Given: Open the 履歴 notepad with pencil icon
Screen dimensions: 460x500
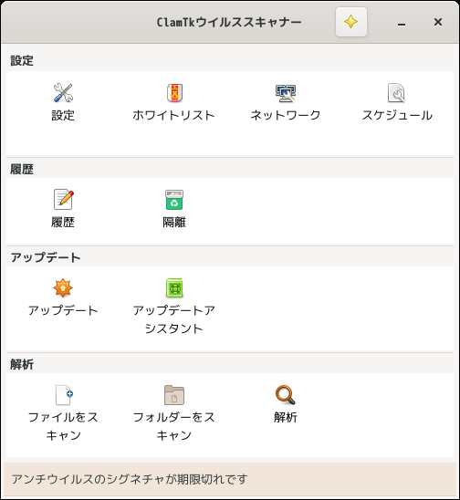Looking at the screenshot, I should 63,200.
